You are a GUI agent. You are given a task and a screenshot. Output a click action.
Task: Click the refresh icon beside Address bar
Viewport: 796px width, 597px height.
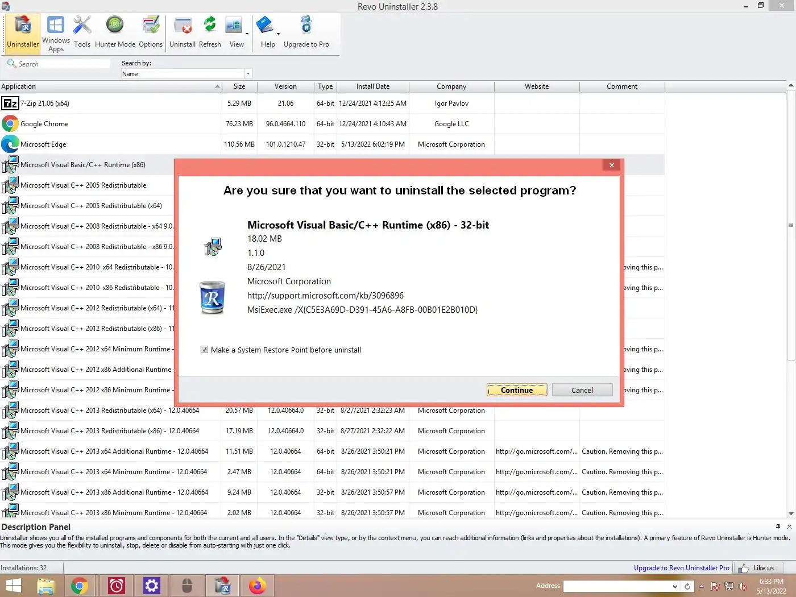pyautogui.click(x=687, y=586)
